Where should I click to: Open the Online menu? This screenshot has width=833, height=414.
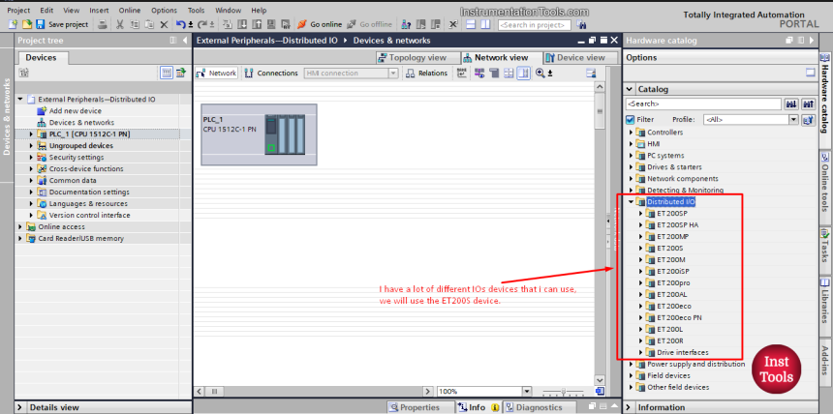[129, 10]
